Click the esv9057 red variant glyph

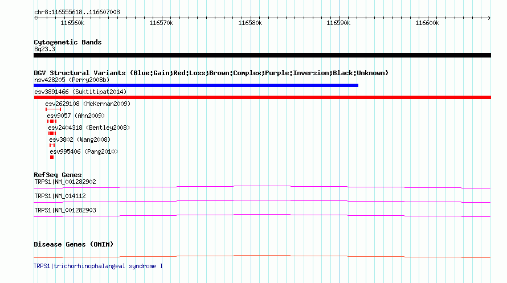(x=52, y=121)
